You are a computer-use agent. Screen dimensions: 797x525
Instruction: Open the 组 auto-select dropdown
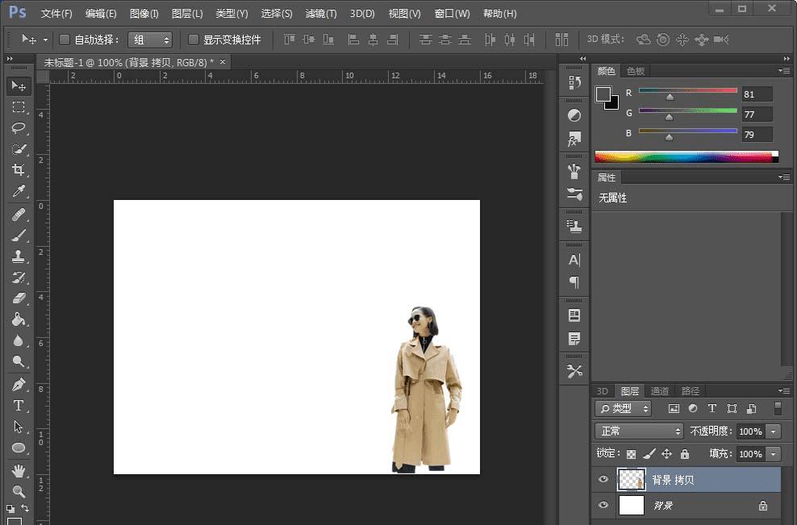[x=150, y=40]
